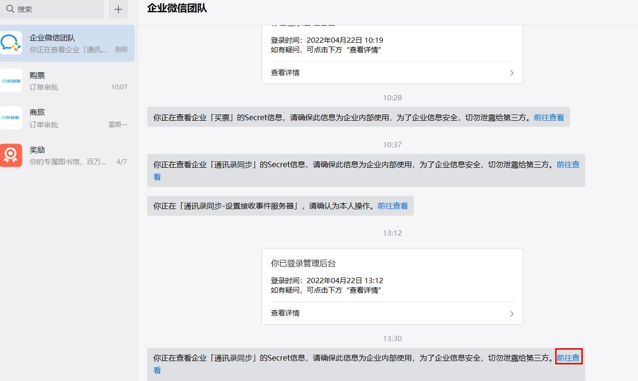Open the 奖励 conversation

click(67, 155)
